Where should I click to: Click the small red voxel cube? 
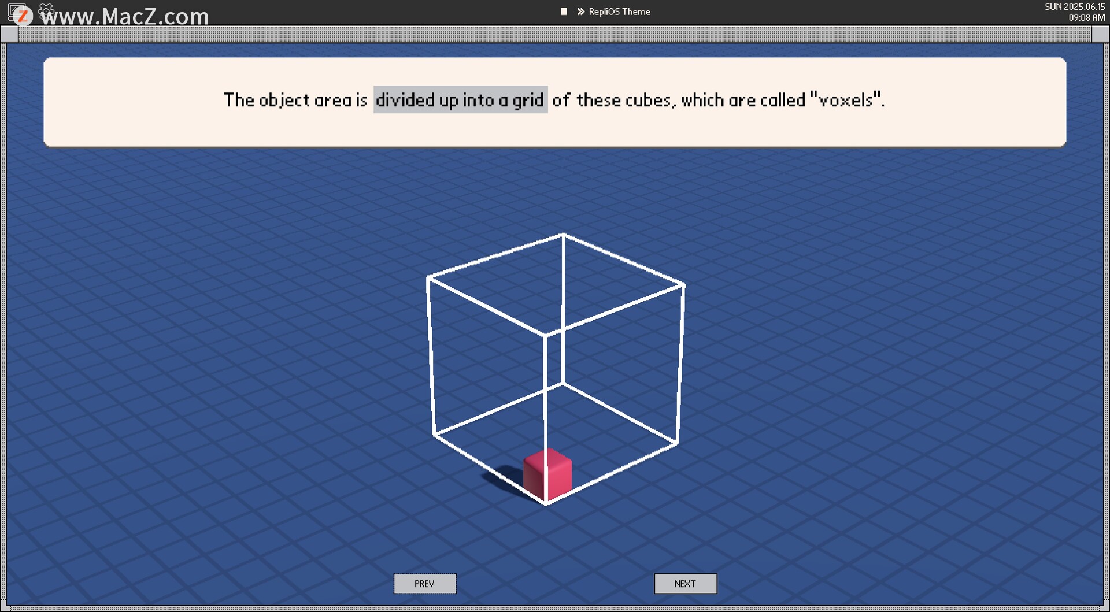(x=547, y=474)
